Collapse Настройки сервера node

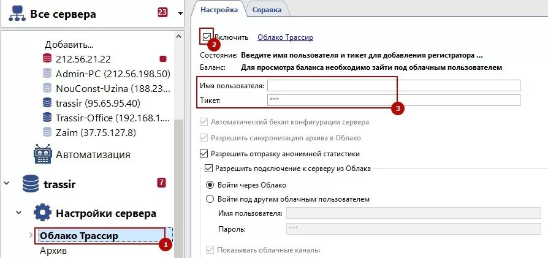click(x=18, y=212)
